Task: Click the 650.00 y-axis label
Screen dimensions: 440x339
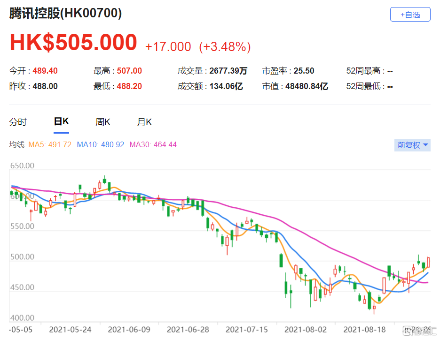Action: click(x=22, y=166)
